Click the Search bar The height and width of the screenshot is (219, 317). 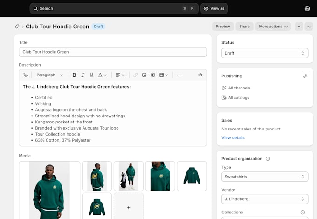point(114,8)
